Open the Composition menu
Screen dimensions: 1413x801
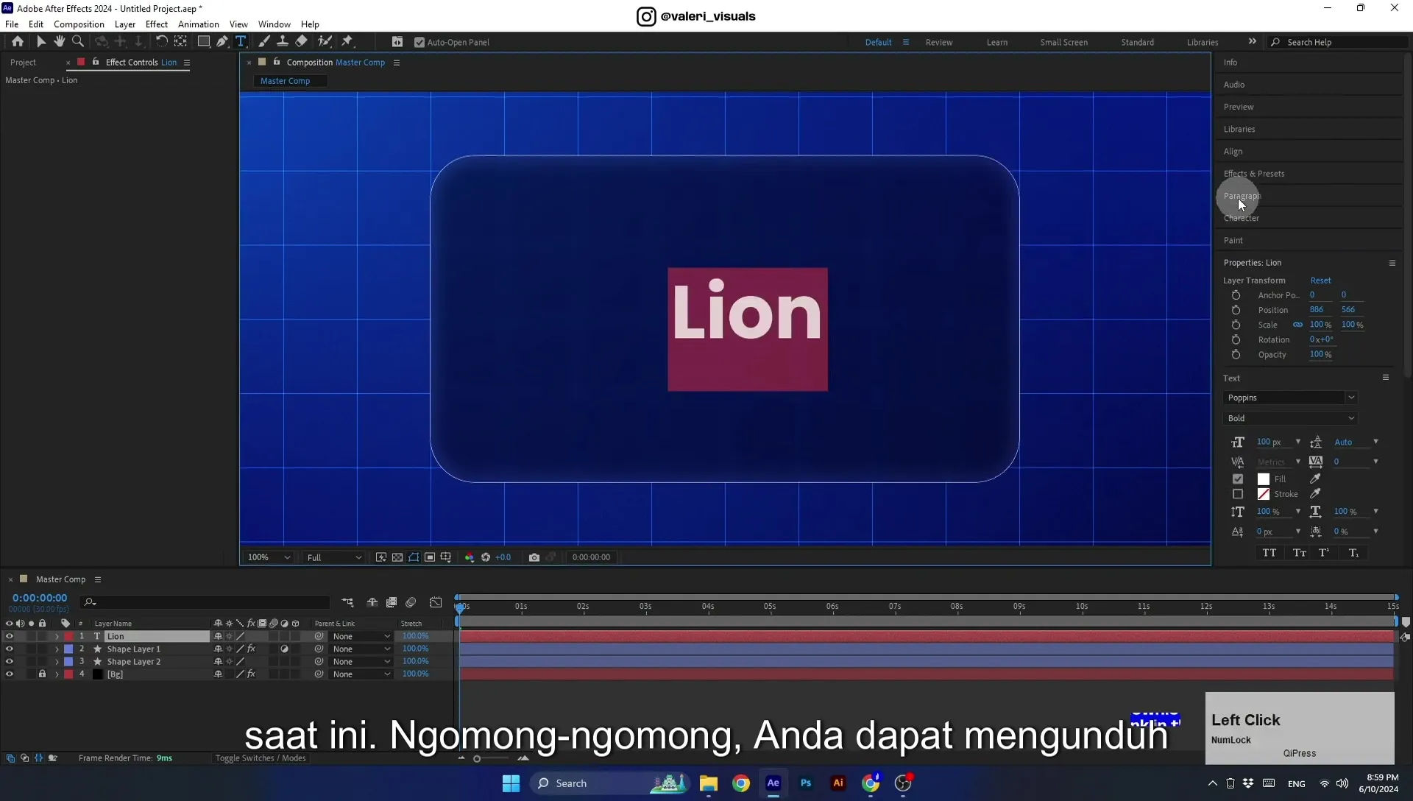[x=79, y=24]
